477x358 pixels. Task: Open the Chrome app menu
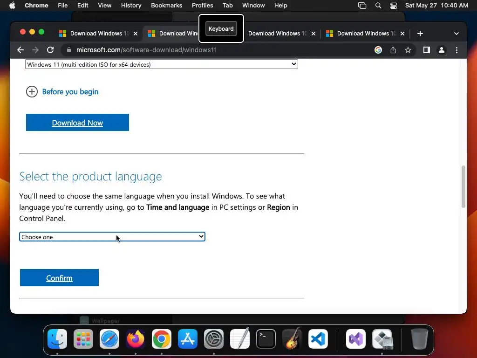[36, 5]
